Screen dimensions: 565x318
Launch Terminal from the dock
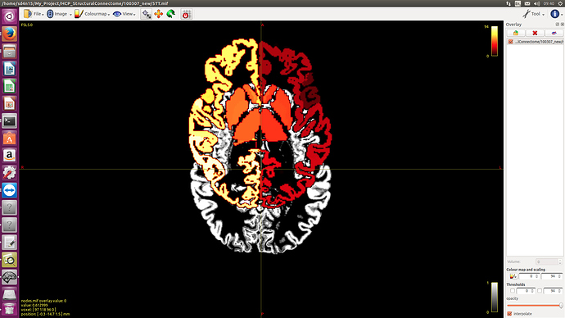pyautogui.click(x=9, y=121)
